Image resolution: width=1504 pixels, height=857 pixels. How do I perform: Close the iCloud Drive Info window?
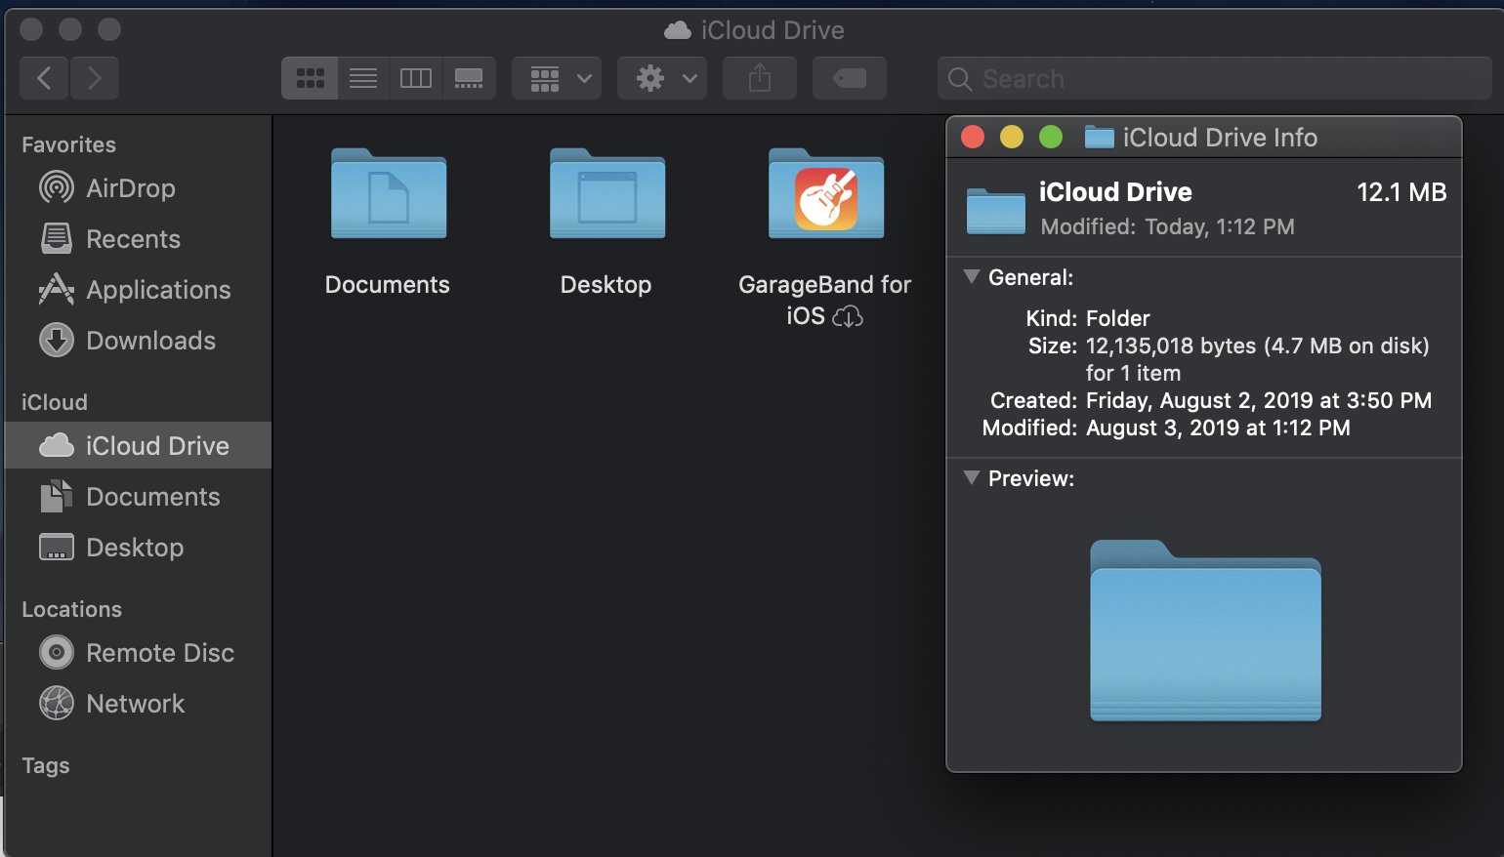[973, 138]
